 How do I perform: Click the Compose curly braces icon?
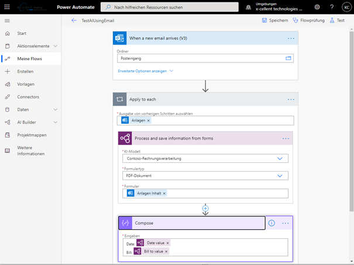[x=125, y=223]
